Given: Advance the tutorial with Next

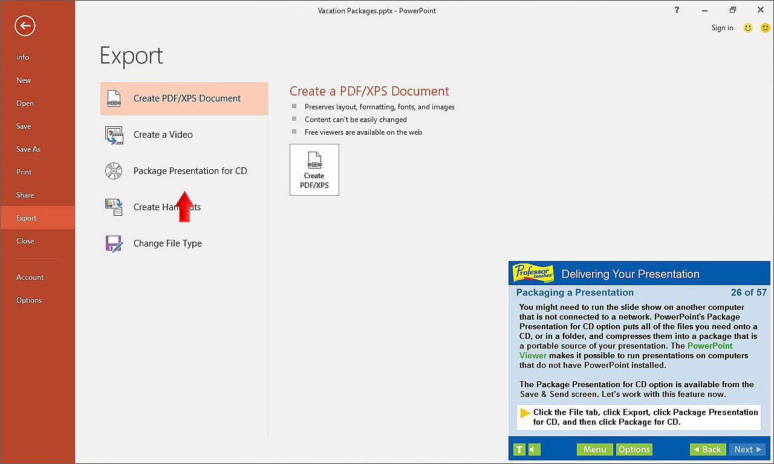Looking at the screenshot, I should pyautogui.click(x=747, y=449).
